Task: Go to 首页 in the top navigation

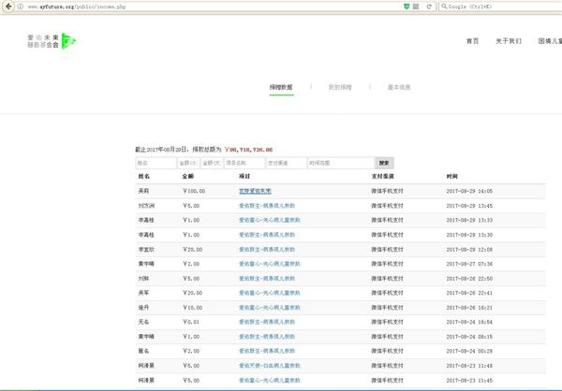Action: (472, 41)
